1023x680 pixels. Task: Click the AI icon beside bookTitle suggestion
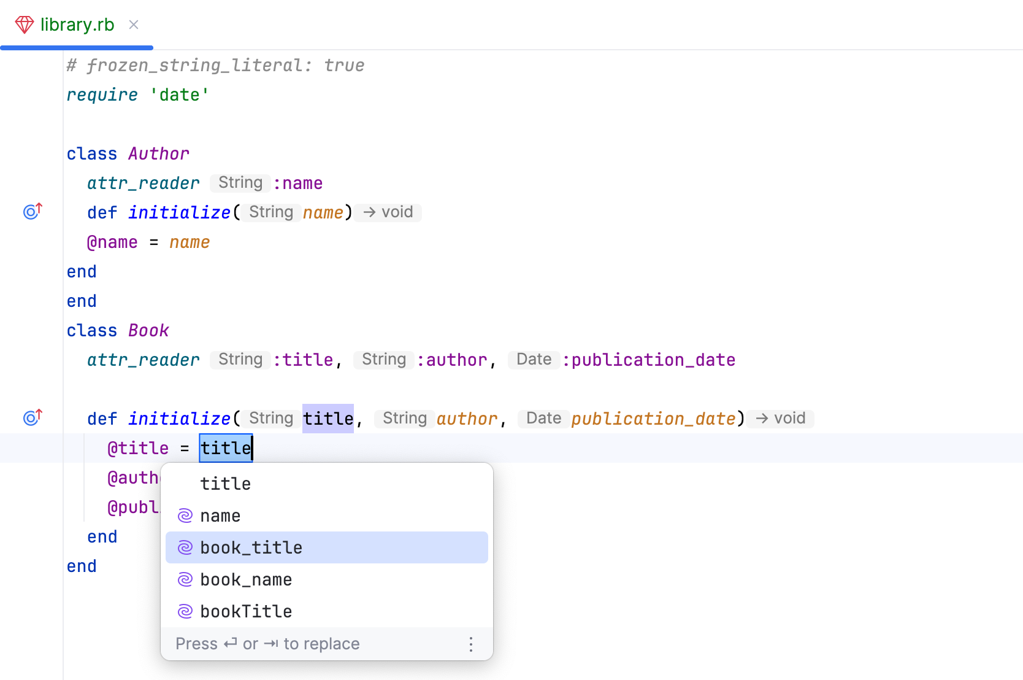[185, 611]
